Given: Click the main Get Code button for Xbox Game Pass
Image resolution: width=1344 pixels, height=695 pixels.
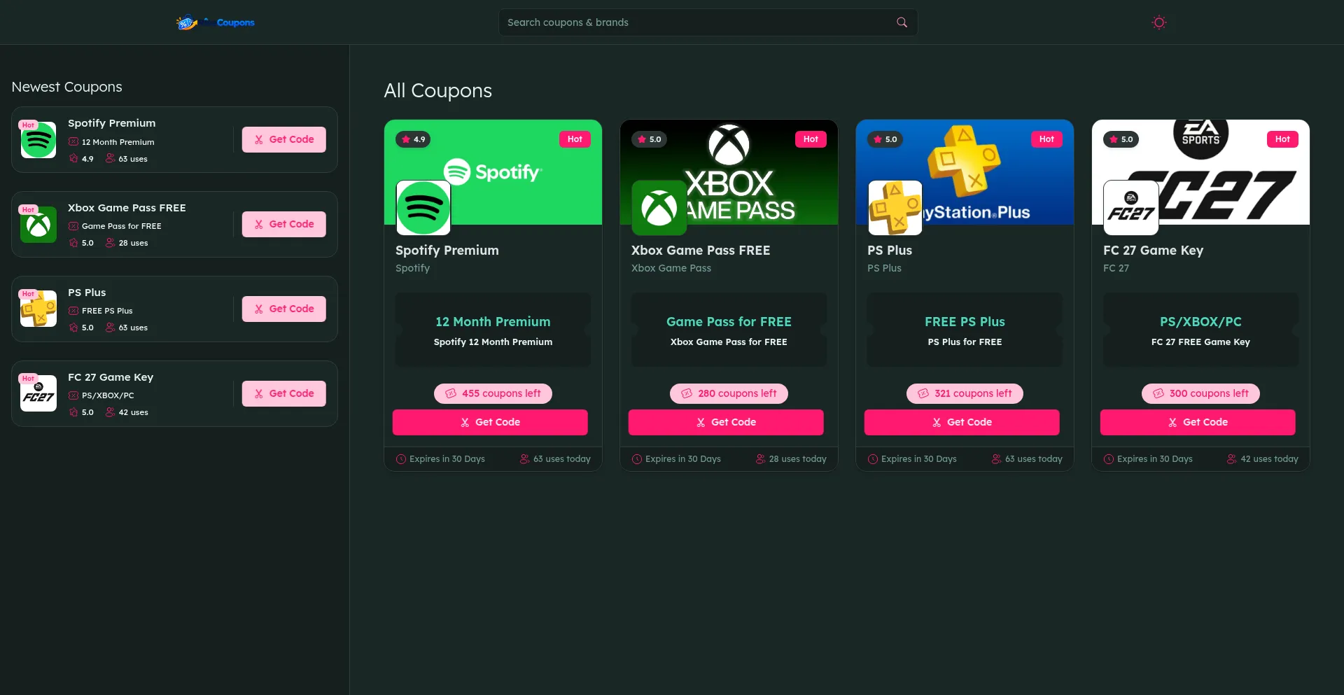Looking at the screenshot, I should (x=726, y=422).
